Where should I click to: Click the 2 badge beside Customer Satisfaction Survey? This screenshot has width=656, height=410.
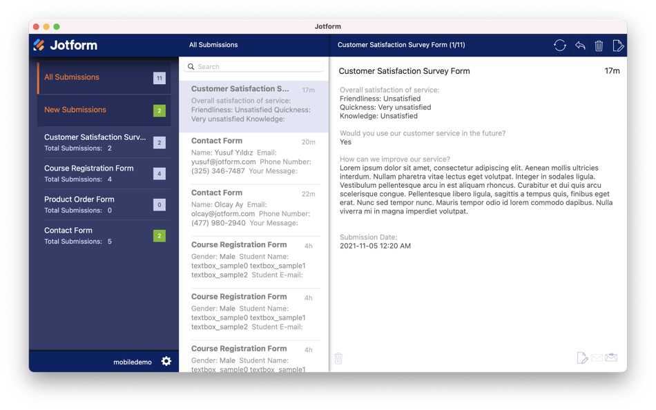(160, 143)
